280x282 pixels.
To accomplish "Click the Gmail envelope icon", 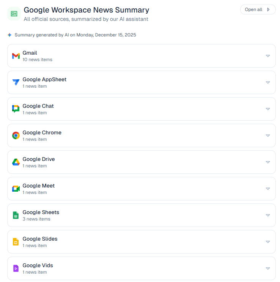I will click(x=16, y=56).
